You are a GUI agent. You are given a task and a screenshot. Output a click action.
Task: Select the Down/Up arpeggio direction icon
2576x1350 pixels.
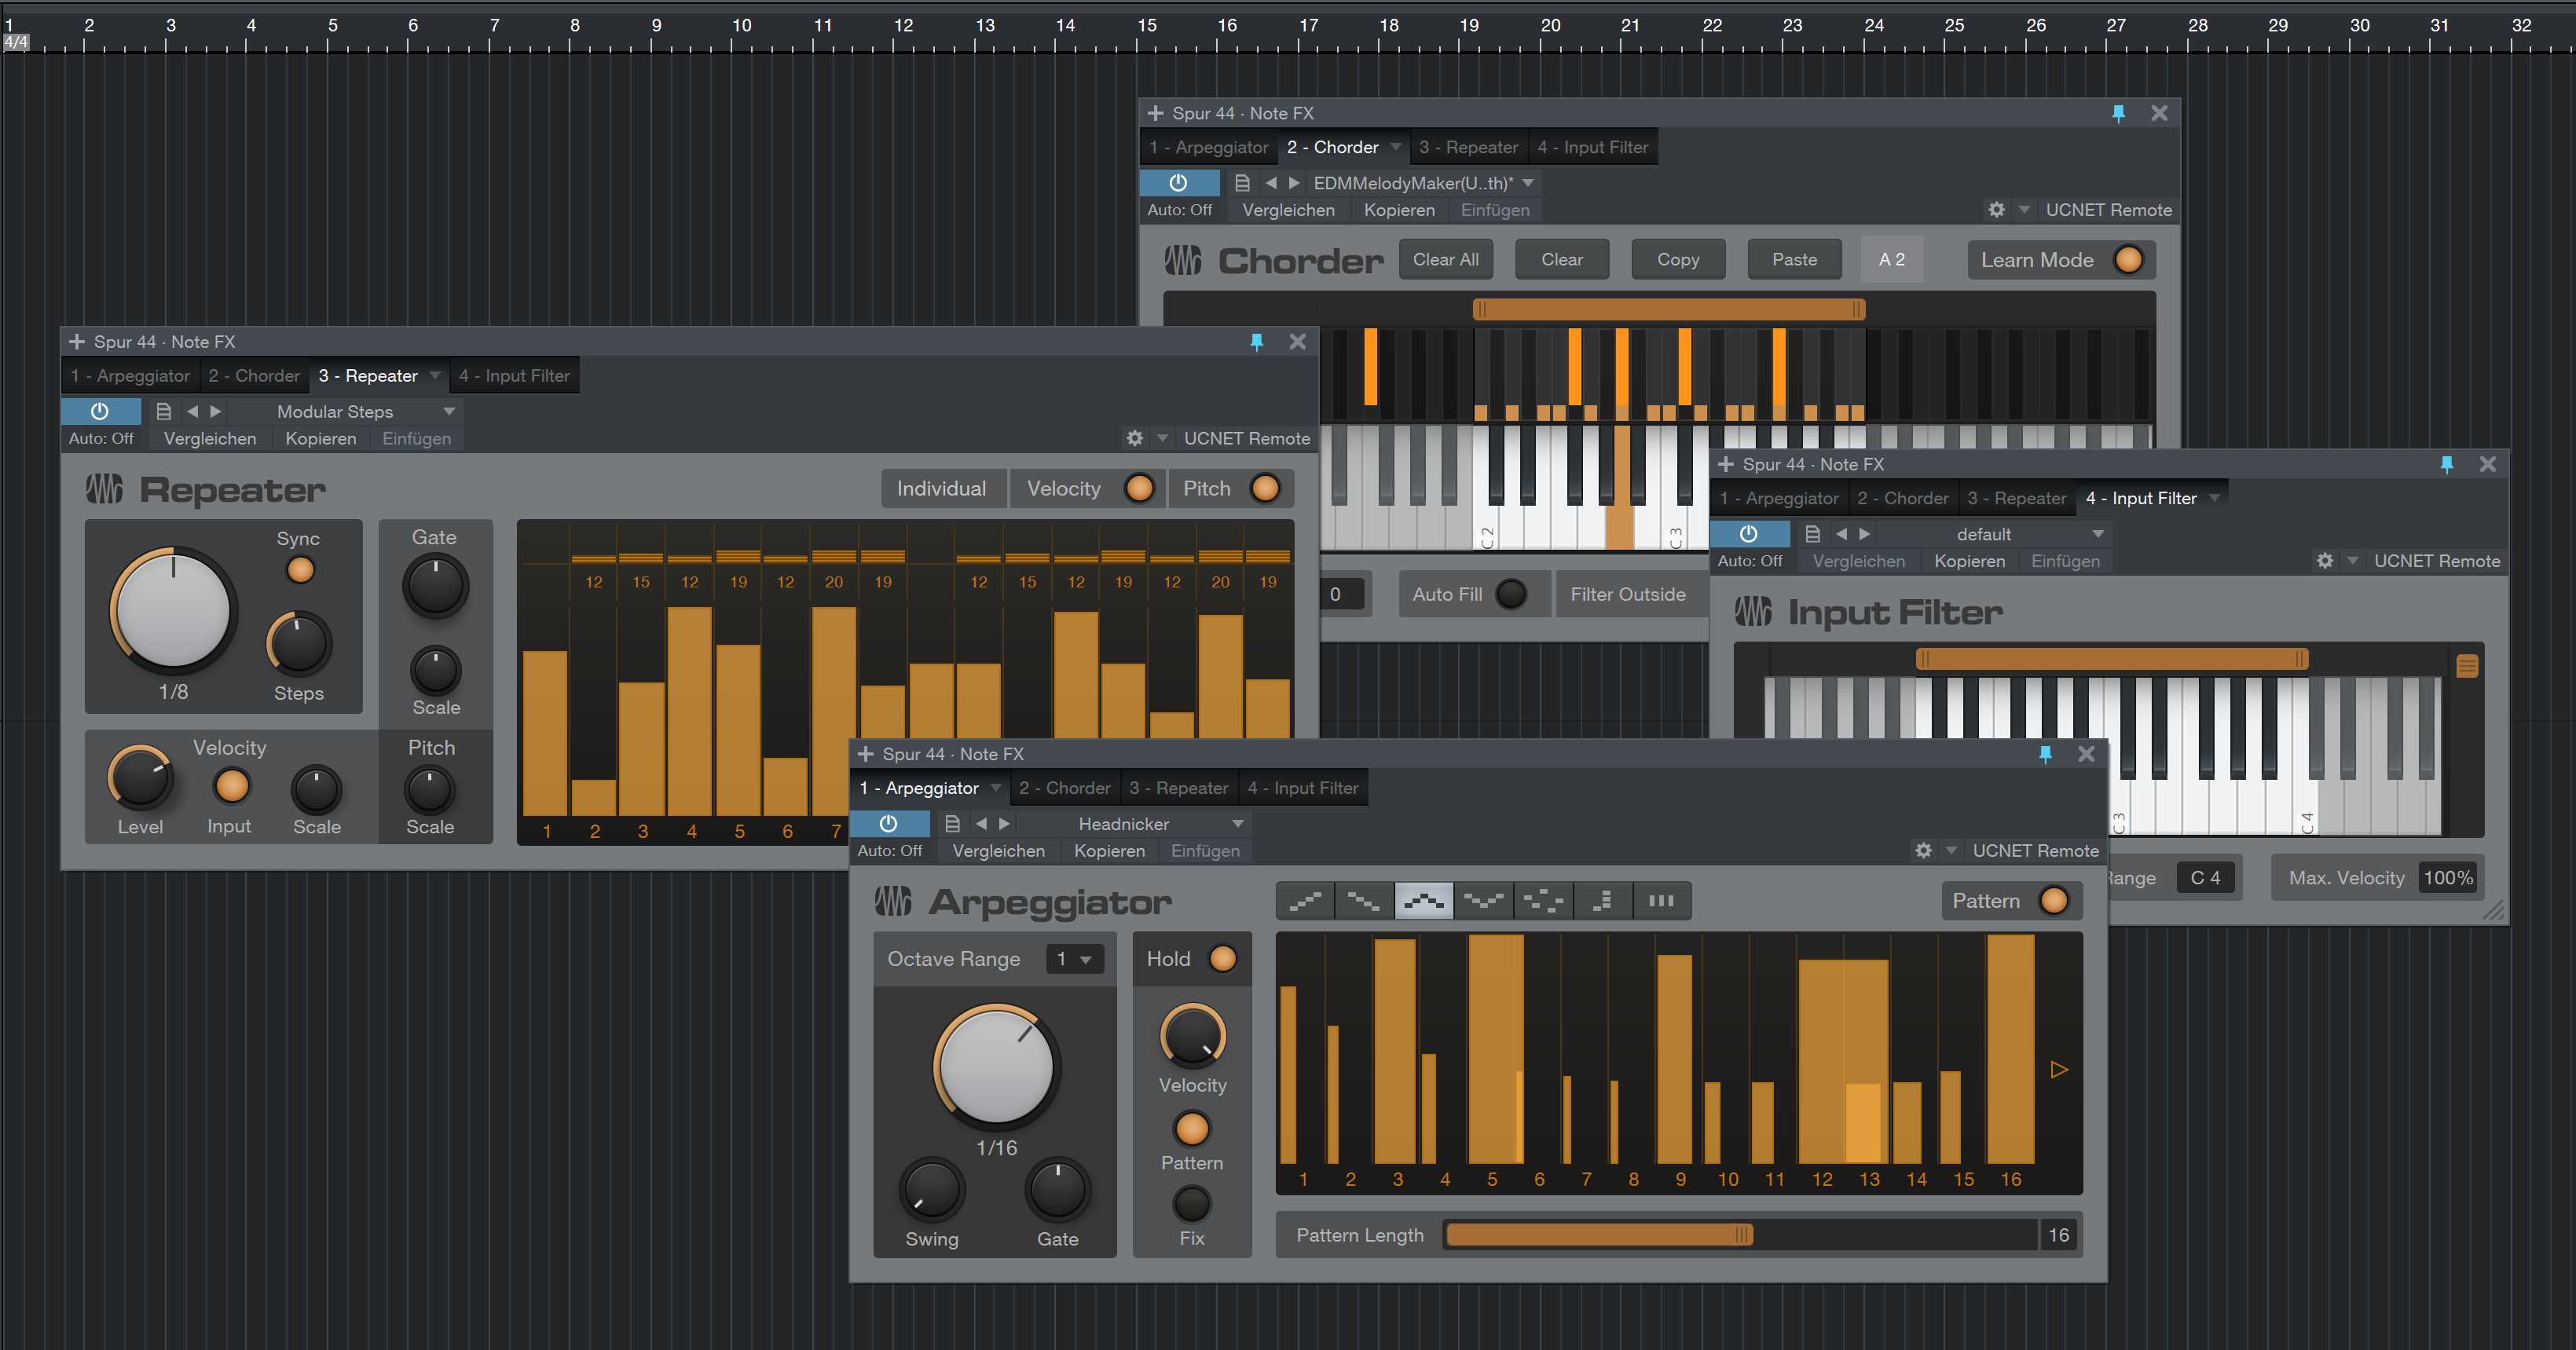point(1483,901)
